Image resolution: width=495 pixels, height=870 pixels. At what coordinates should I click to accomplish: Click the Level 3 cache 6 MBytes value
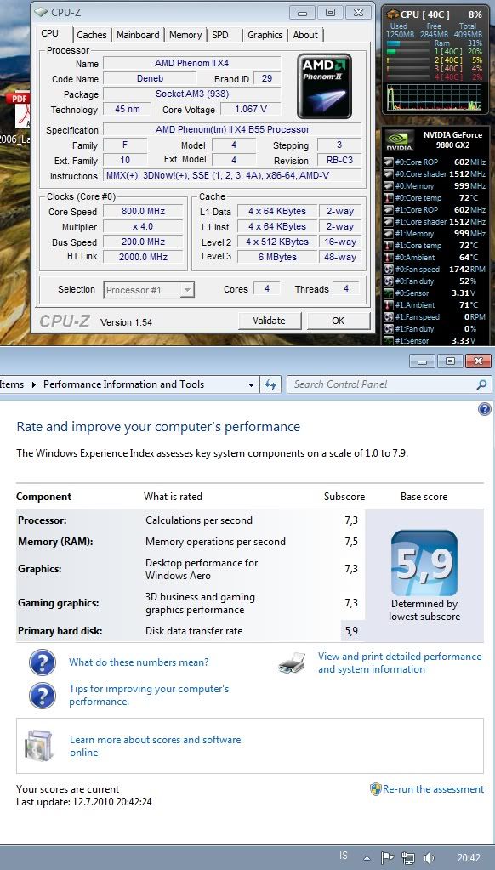point(277,257)
